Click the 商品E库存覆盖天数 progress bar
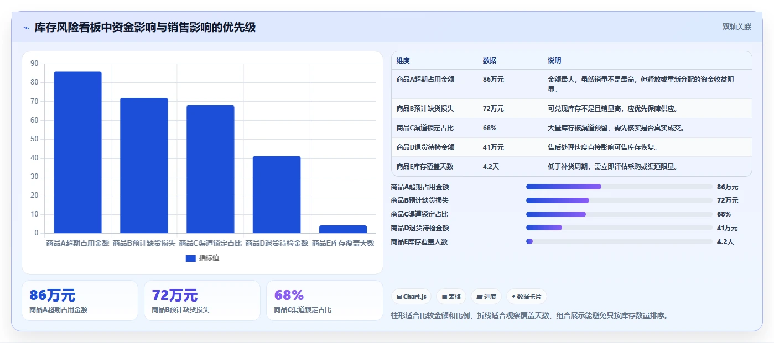Screen dimensions: 774x343 [x=619, y=241]
